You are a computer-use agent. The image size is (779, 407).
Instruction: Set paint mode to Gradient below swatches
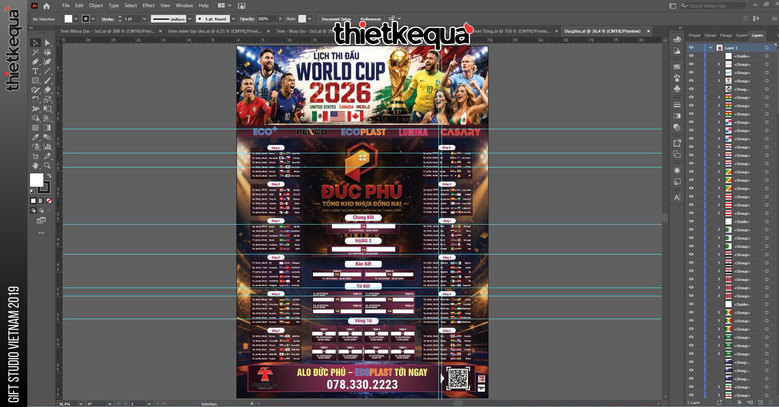pos(41,201)
